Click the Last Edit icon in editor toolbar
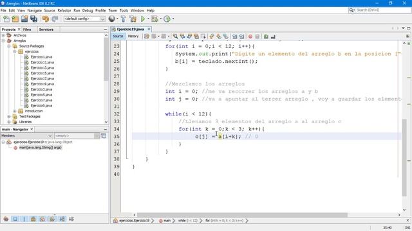Viewport: 412px width, 231px height. click(147, 37)
